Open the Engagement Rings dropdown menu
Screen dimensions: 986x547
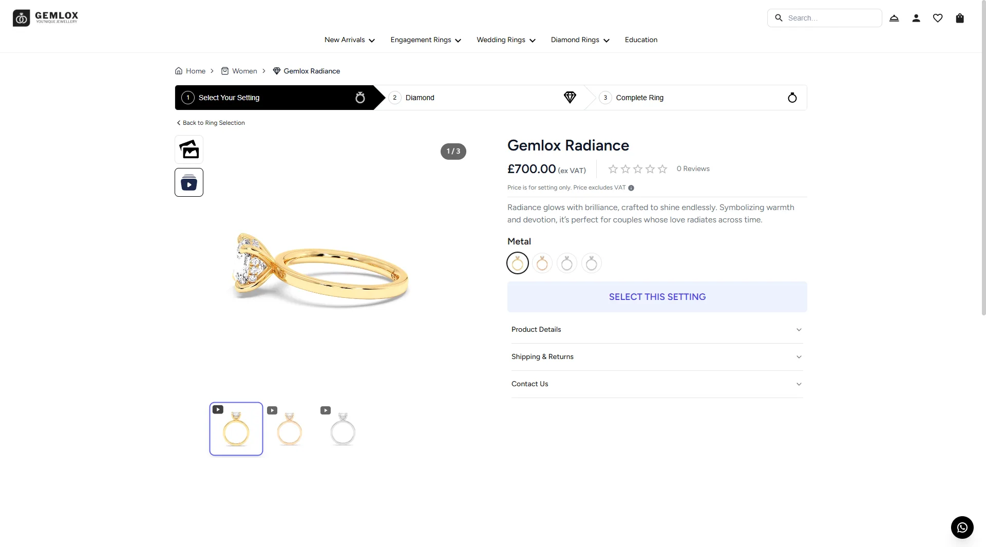[x=426, y=40]
